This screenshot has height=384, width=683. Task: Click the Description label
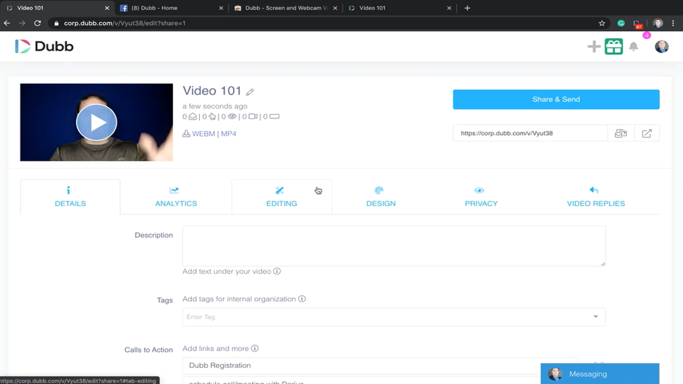(x=154, y=235)
